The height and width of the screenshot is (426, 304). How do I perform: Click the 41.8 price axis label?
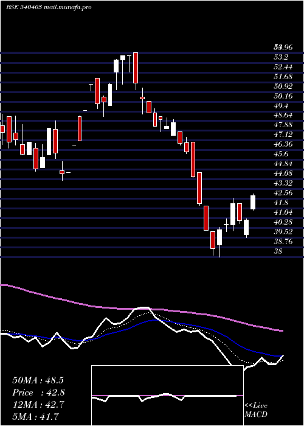pos(280,203)
